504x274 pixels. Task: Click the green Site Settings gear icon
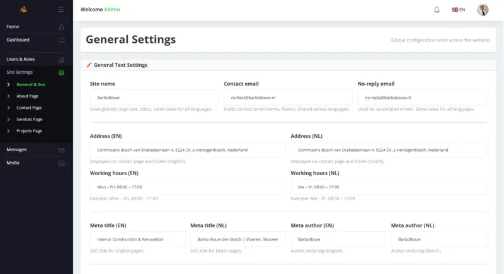(x=61, y=72)
